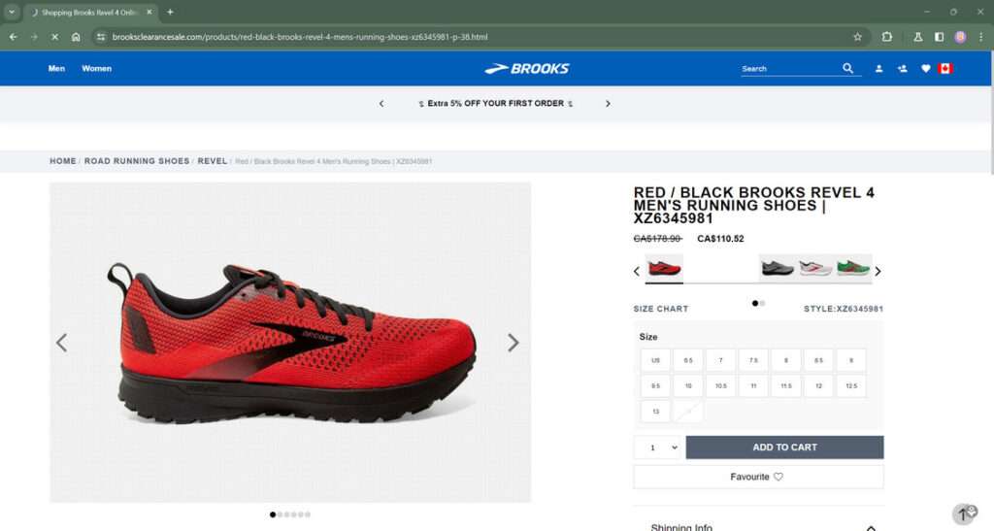Select shoe size 8

click(x=786, y=360)
